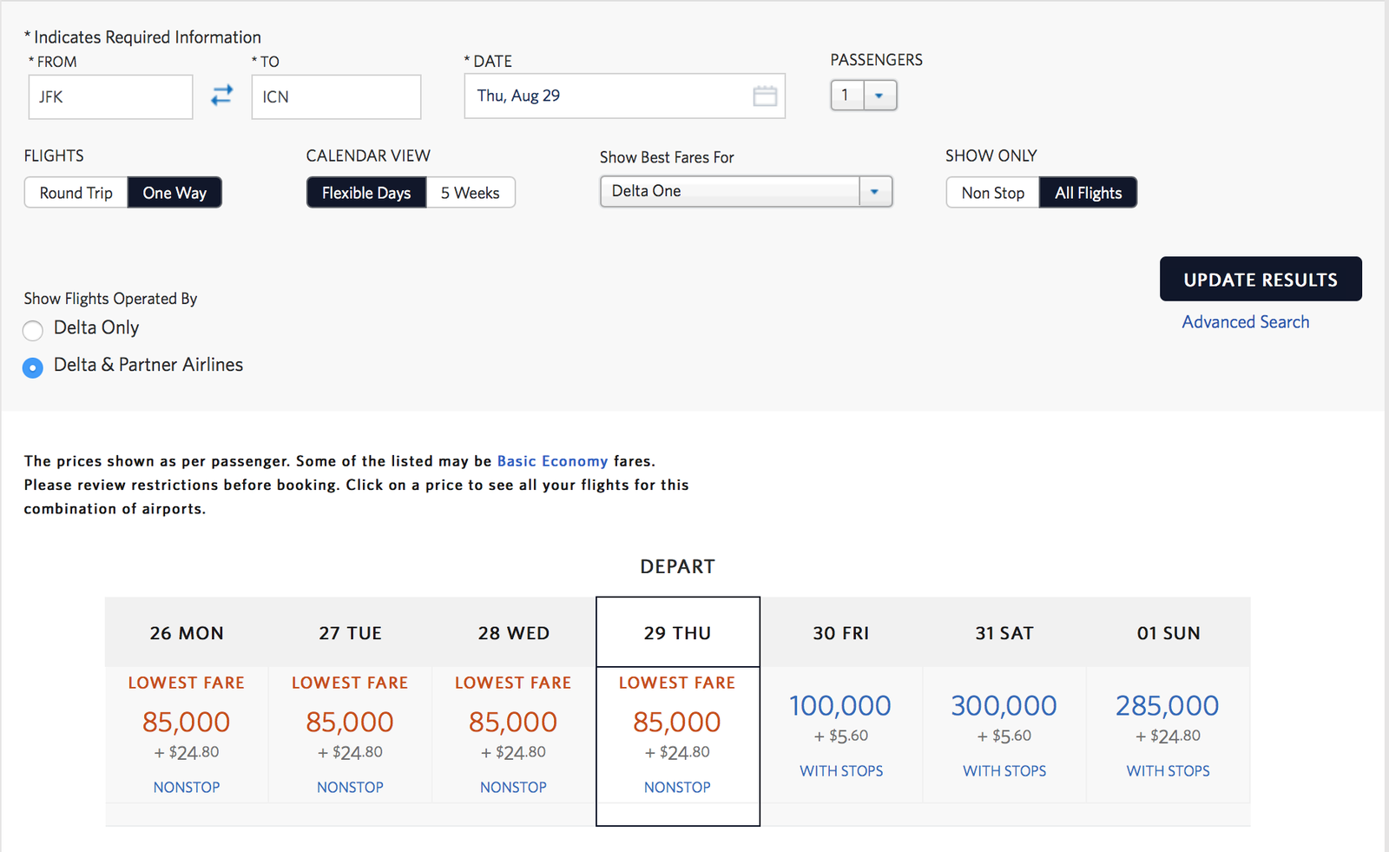Follow the Basic Economy link

point(552,461)
